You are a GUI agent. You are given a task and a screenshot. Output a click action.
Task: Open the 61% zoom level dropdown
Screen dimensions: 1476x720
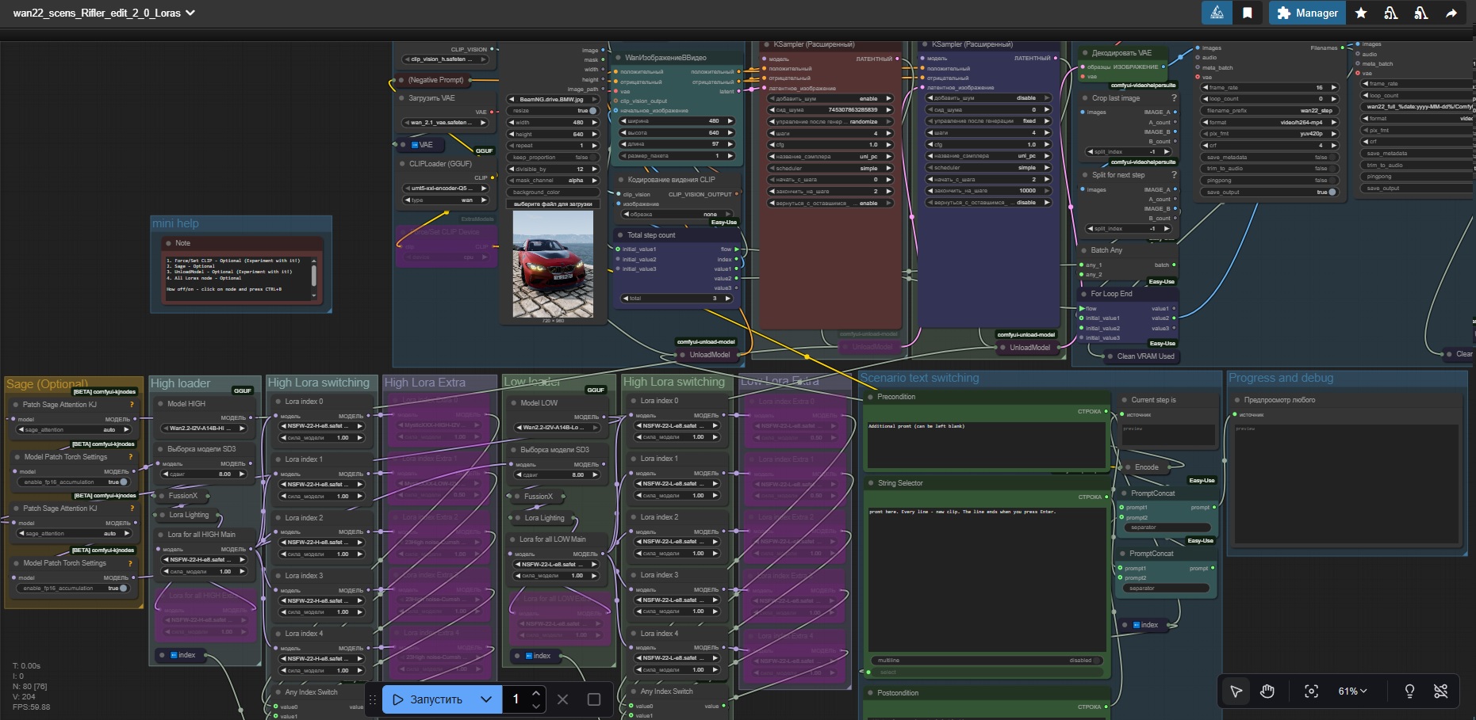pos(1352,691)
